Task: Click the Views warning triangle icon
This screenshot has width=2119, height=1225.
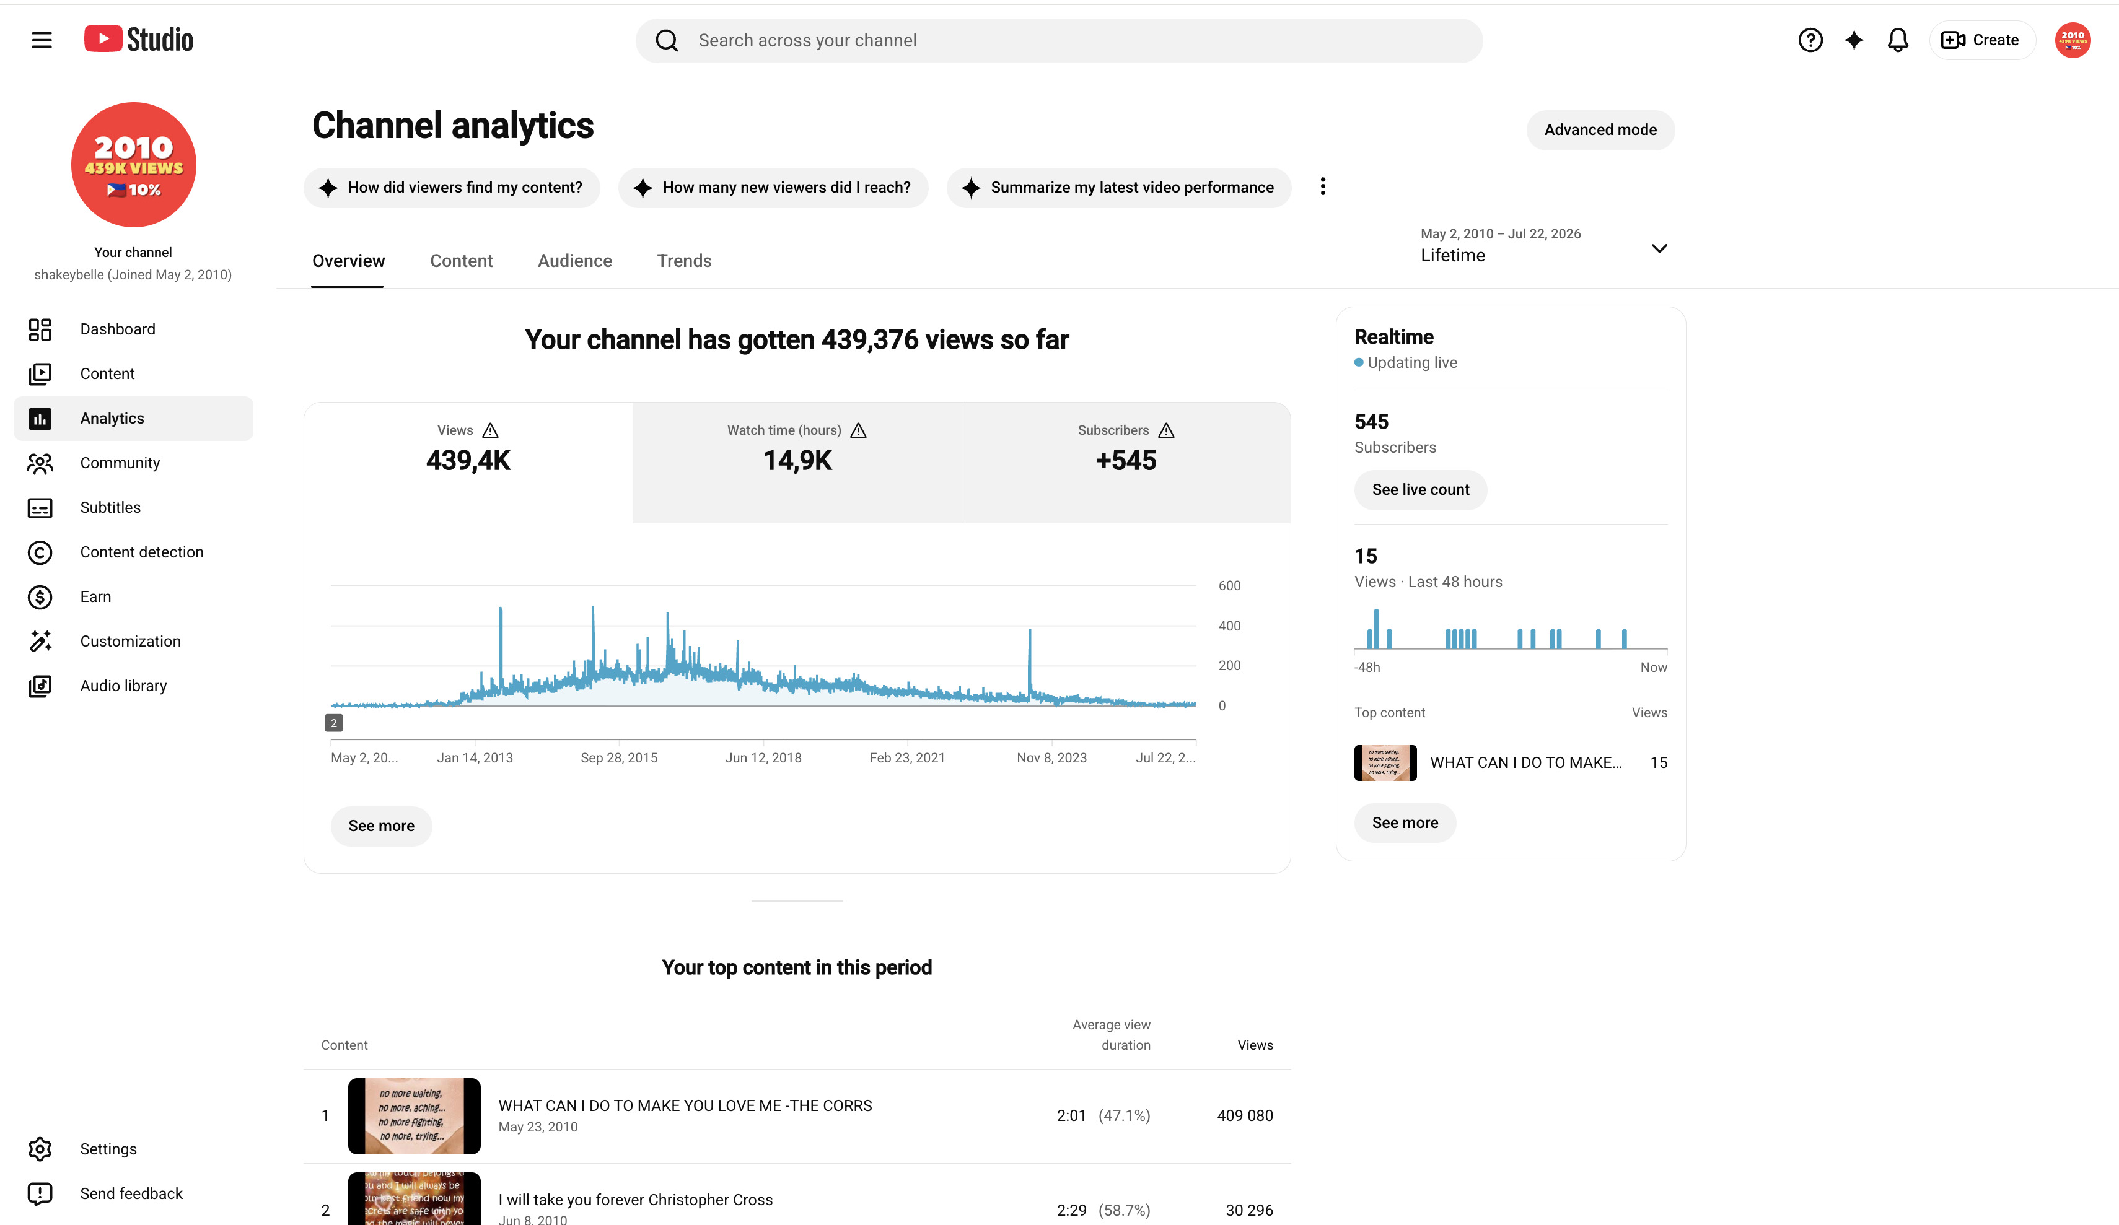Action: [490, 430]
